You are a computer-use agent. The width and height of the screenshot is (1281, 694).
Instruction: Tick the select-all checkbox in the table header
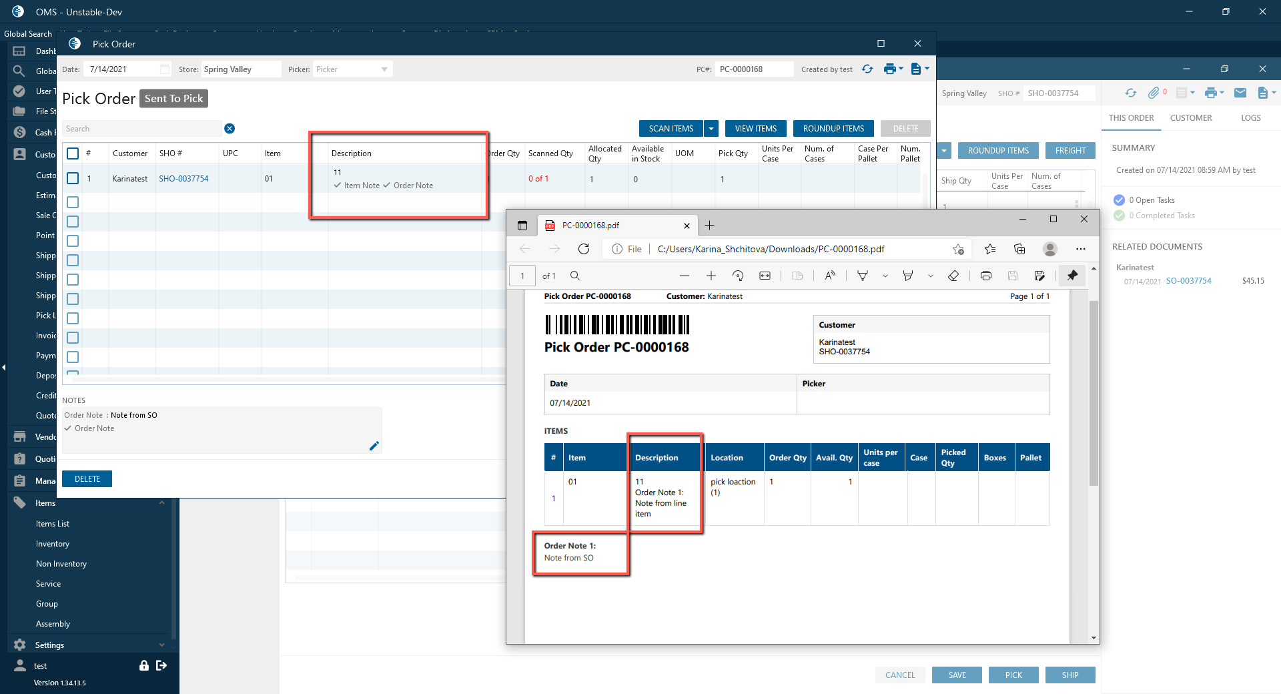click(x=73, y=153)
